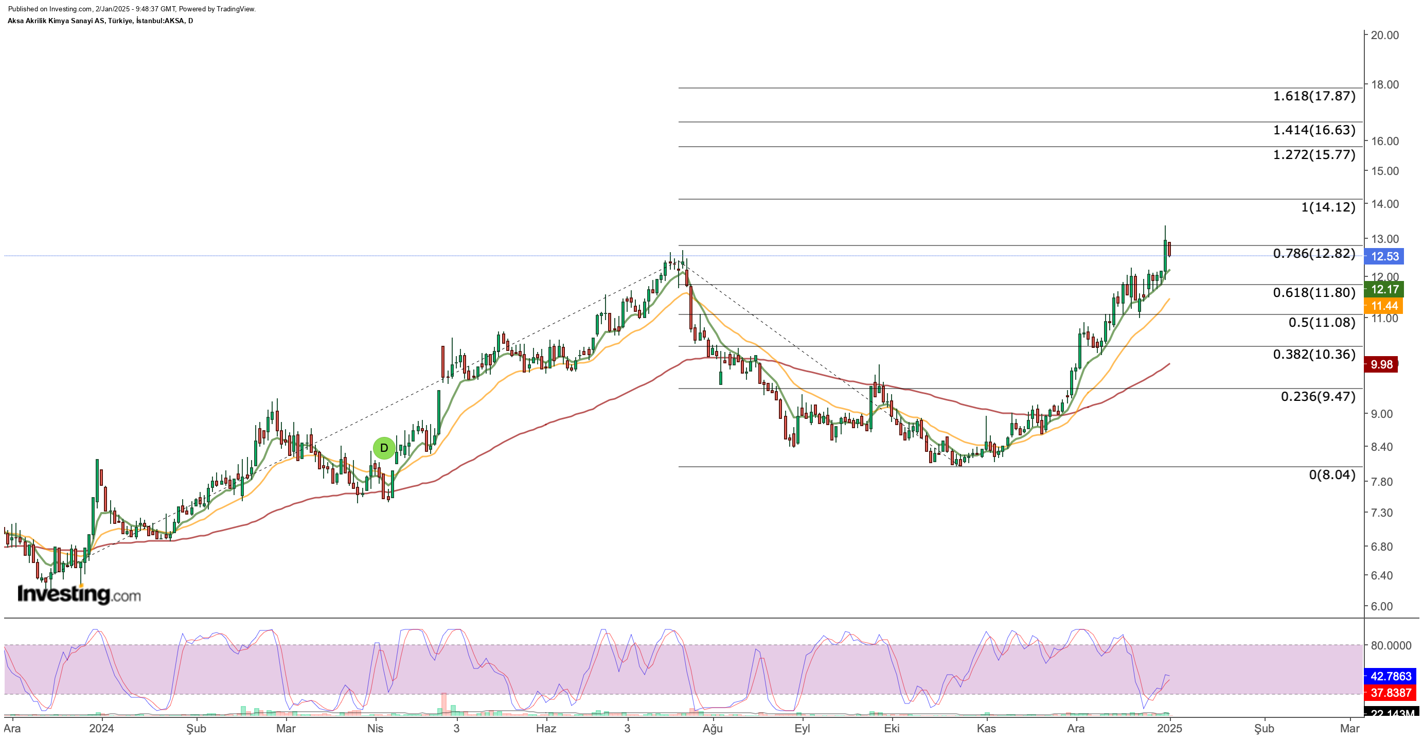Click the 0(8.04) Fibonacci level label
Screen dimensions: 1423x739
(1332, 476)
